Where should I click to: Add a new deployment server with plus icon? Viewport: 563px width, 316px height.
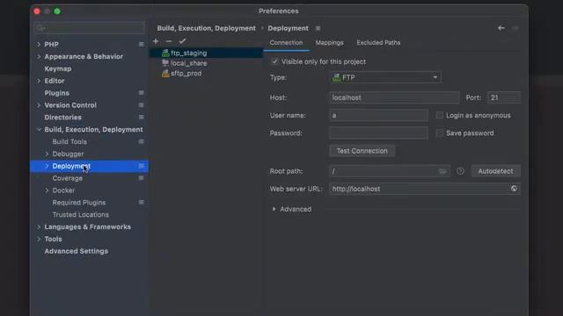156,41
